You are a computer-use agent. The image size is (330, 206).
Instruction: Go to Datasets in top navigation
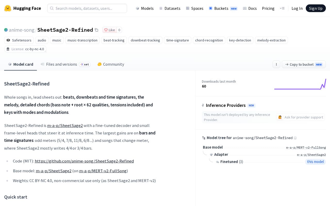point(170,8)
